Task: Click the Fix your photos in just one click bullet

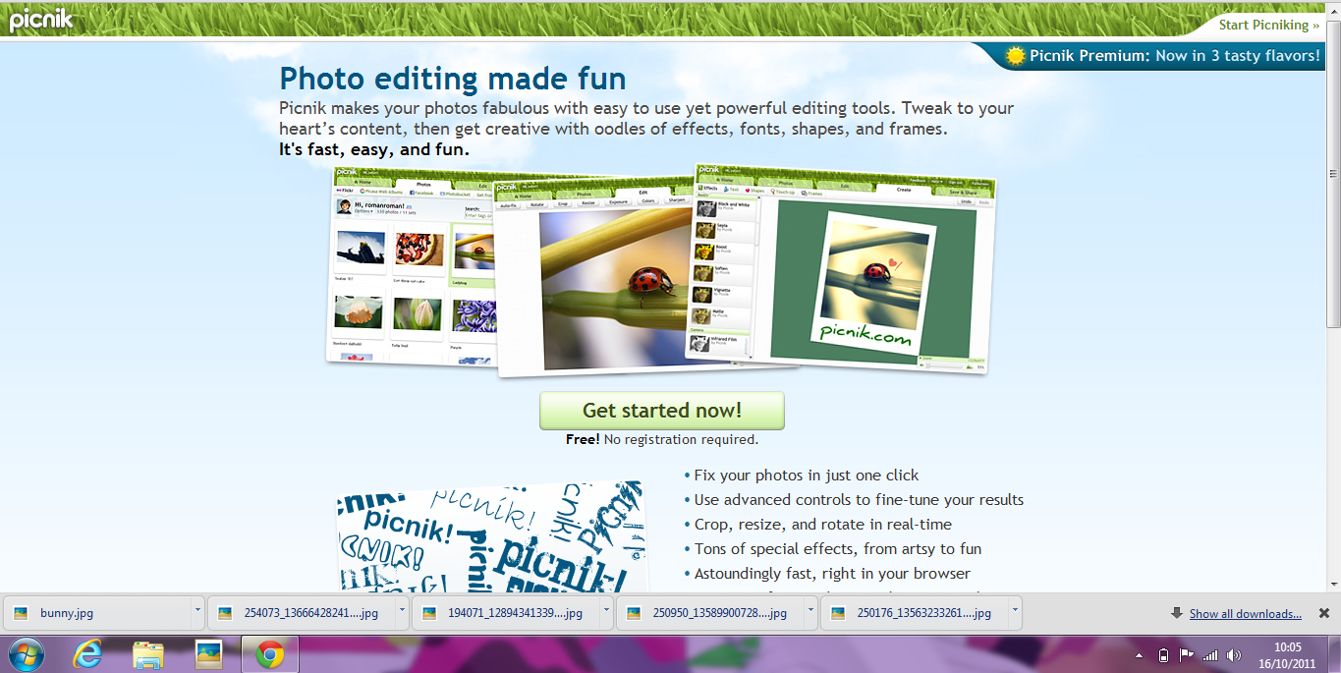Action: coord(807,476)
